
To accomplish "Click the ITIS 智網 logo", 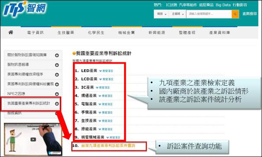I will 25,9.
